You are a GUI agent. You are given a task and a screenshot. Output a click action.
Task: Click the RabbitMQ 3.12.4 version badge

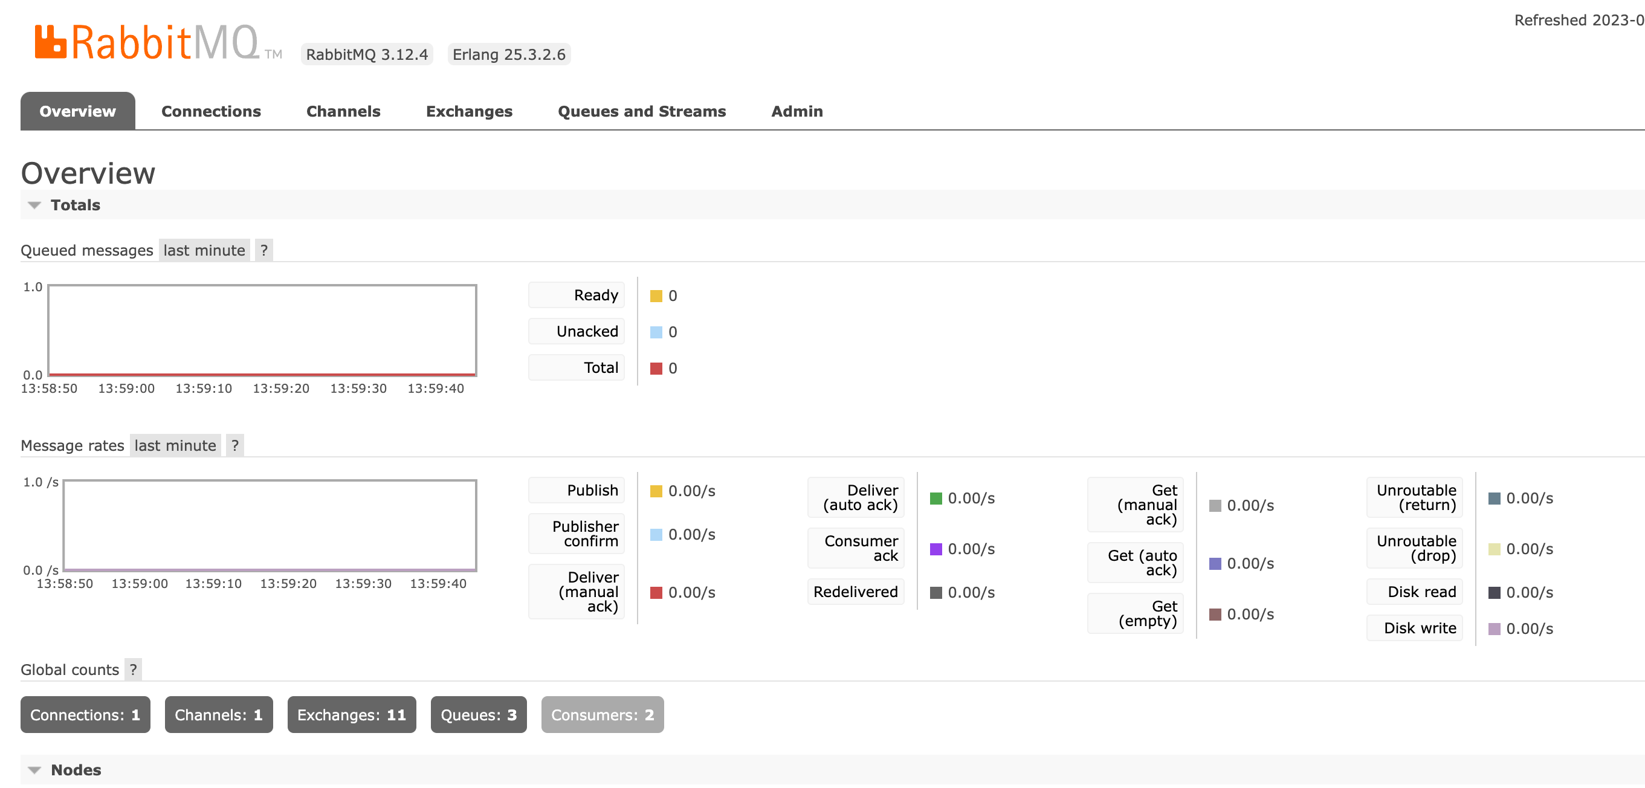367,54
